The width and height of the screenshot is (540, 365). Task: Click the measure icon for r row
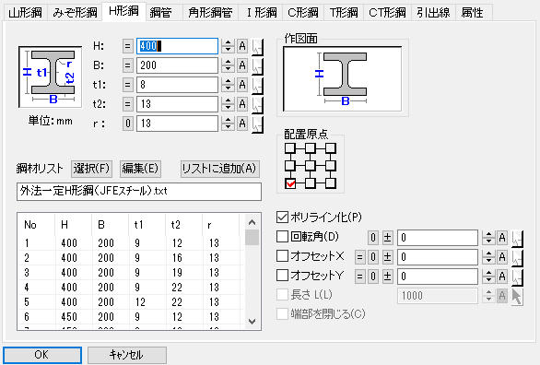(x=257, y=124)
